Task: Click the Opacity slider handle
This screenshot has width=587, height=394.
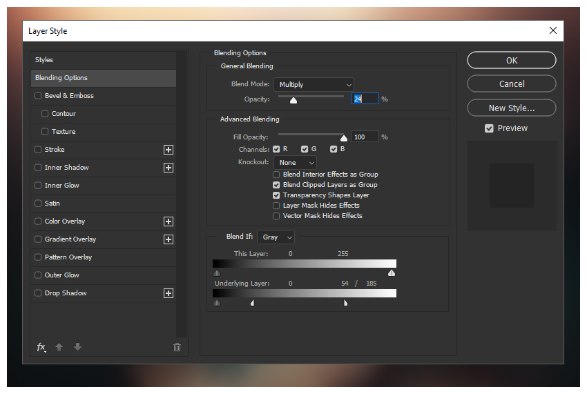Action: point(293,100)
